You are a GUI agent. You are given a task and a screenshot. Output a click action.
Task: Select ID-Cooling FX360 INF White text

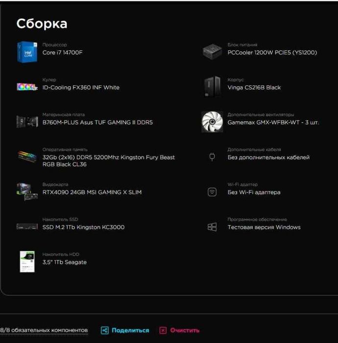81,87
